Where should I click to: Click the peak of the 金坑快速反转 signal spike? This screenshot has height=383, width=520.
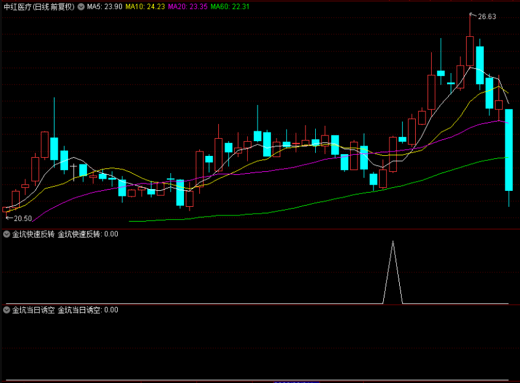click(x=393, y=242)
